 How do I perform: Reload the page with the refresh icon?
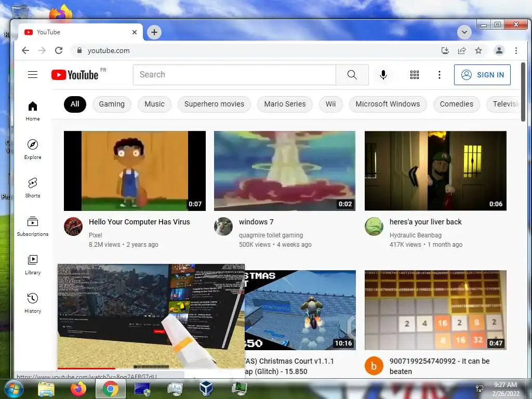pyautogui.click(x=59, y=50)
